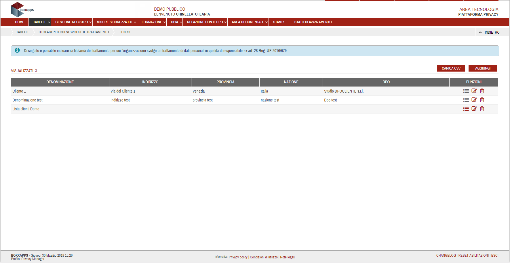Expand the GESTIONE REGISTRO menu
The height and width of the screenshot is (263, 510).
coord(72,22)
